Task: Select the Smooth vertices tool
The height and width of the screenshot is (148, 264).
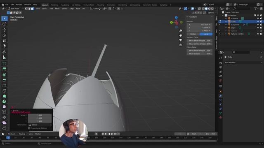Action: [x=5, y=107]
